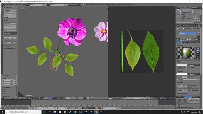Screen dimensions: 203x114
Task: Click the Duplicate Linked button
Action: pyautogui.click(x=10, y=26)
